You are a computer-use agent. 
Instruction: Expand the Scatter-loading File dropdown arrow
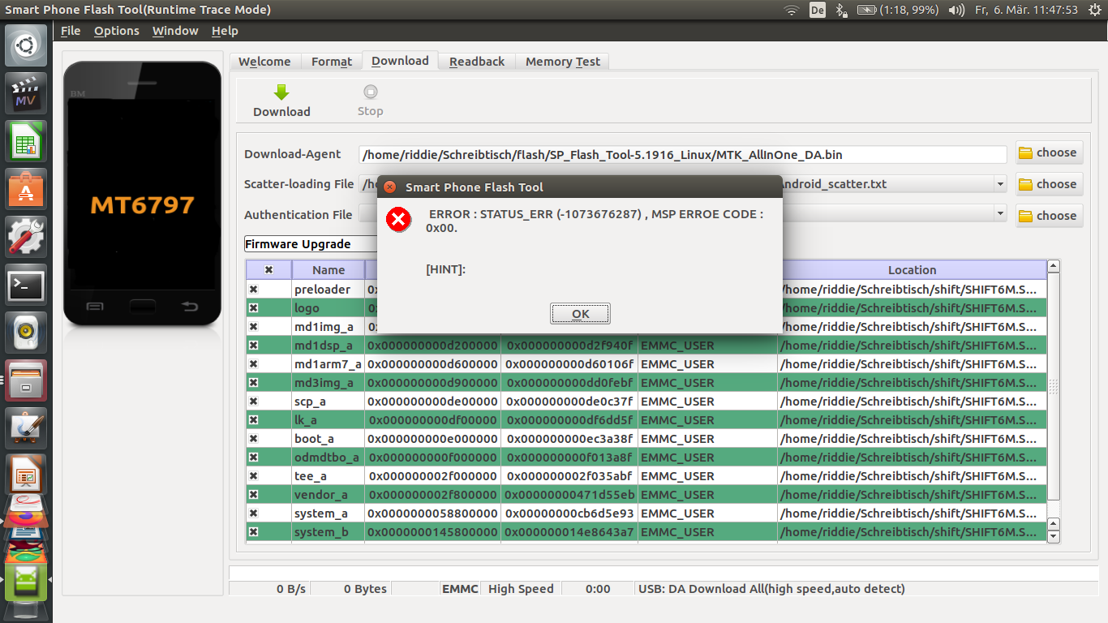point(999,184)
